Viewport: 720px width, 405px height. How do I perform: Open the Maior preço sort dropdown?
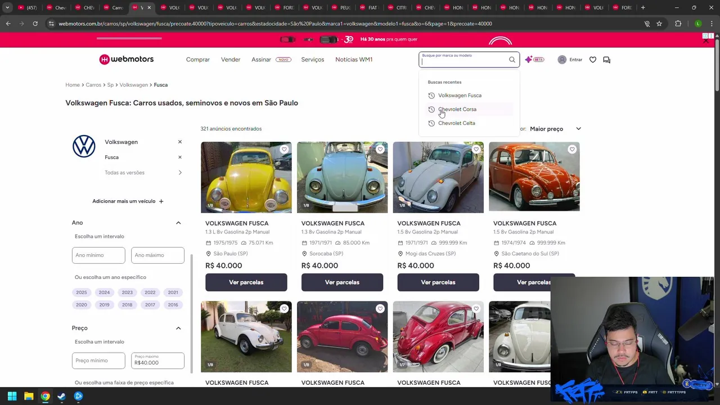555,129
